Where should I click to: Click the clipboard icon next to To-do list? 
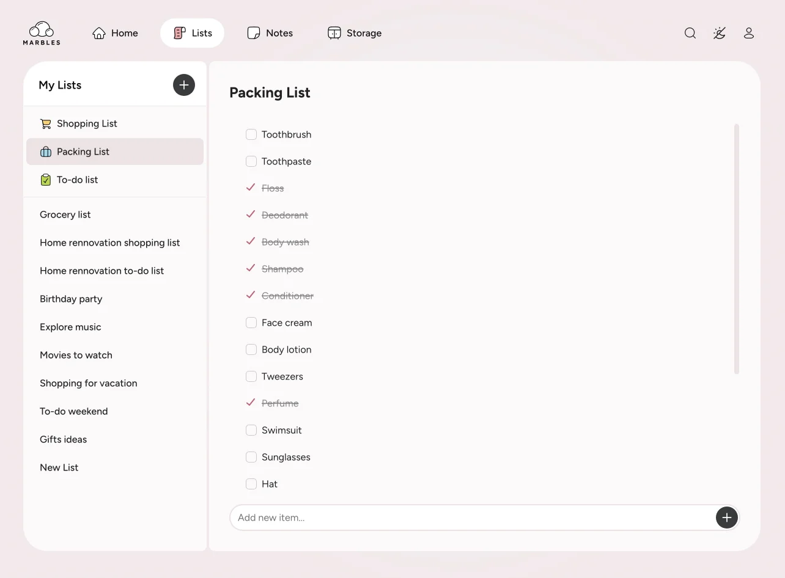45,180
